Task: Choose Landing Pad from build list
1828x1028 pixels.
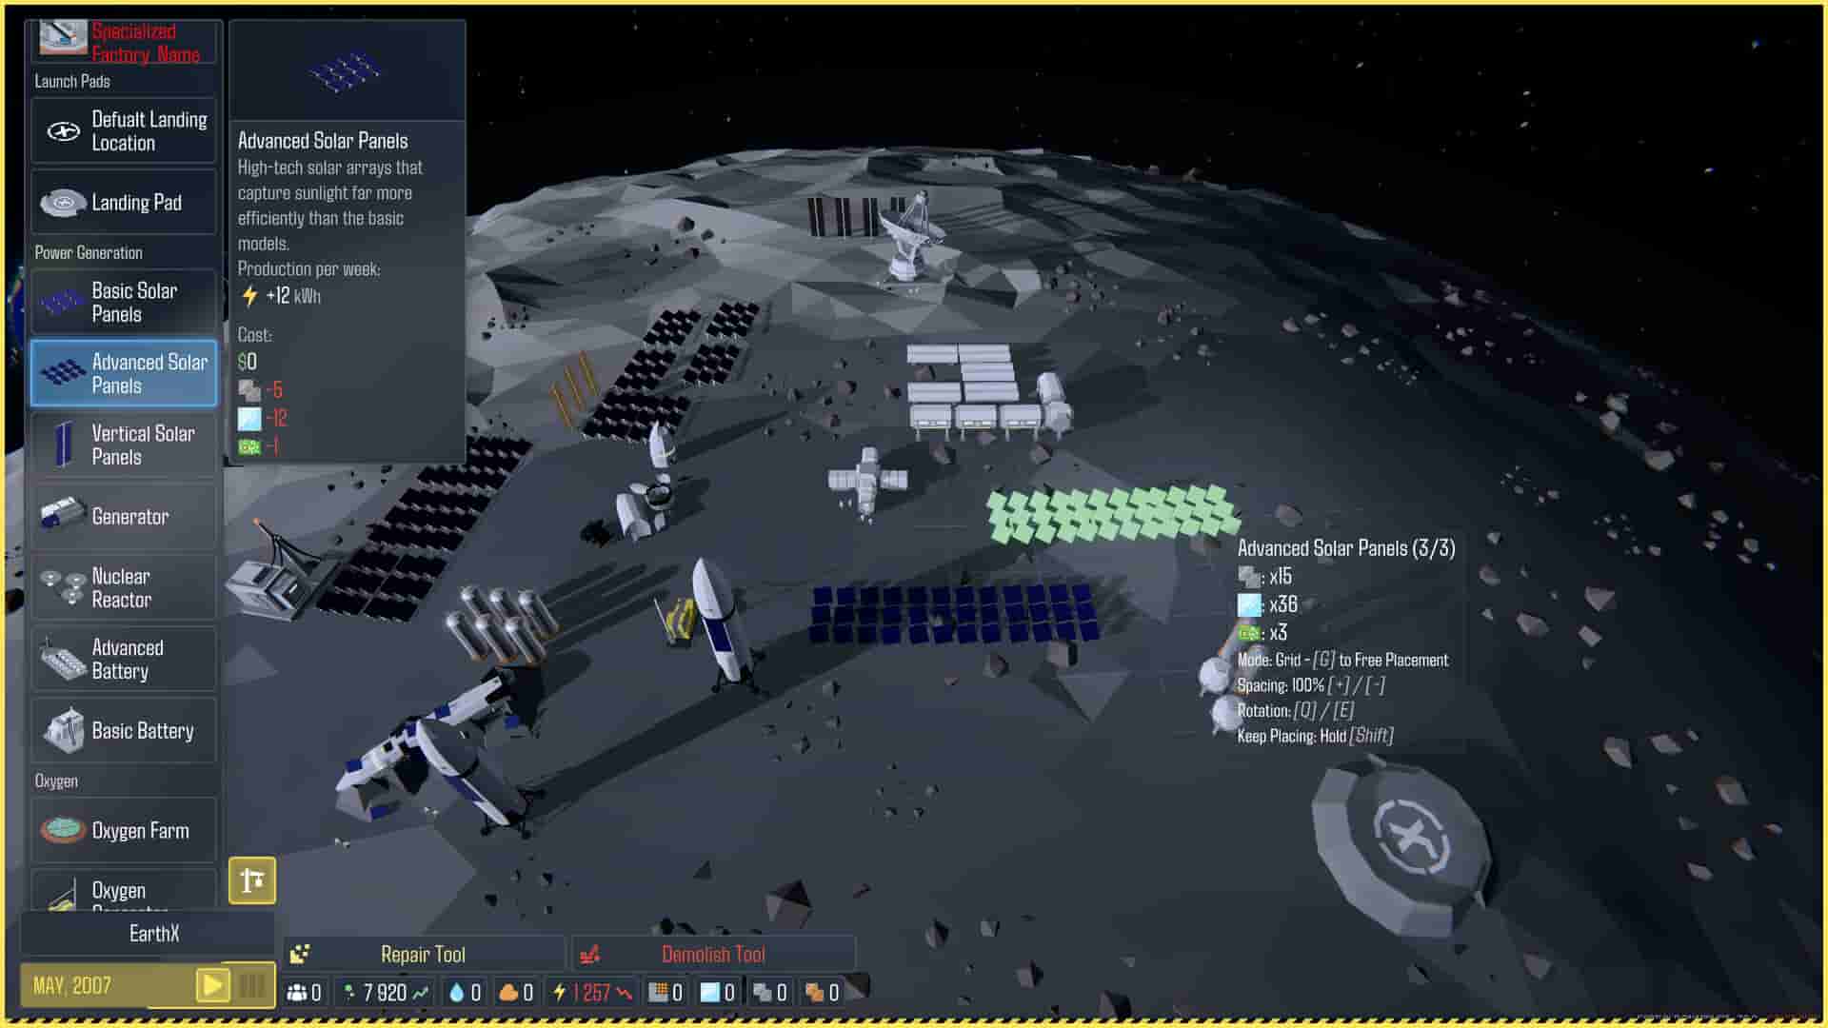Action: [x=124, y=202]
